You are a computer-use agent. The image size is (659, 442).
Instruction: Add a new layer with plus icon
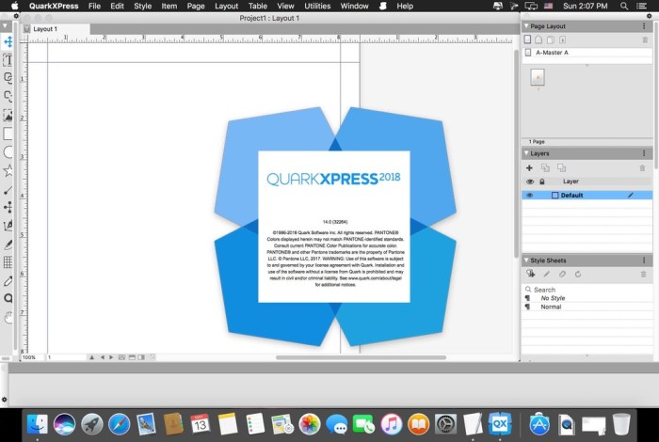click(529, 167)
